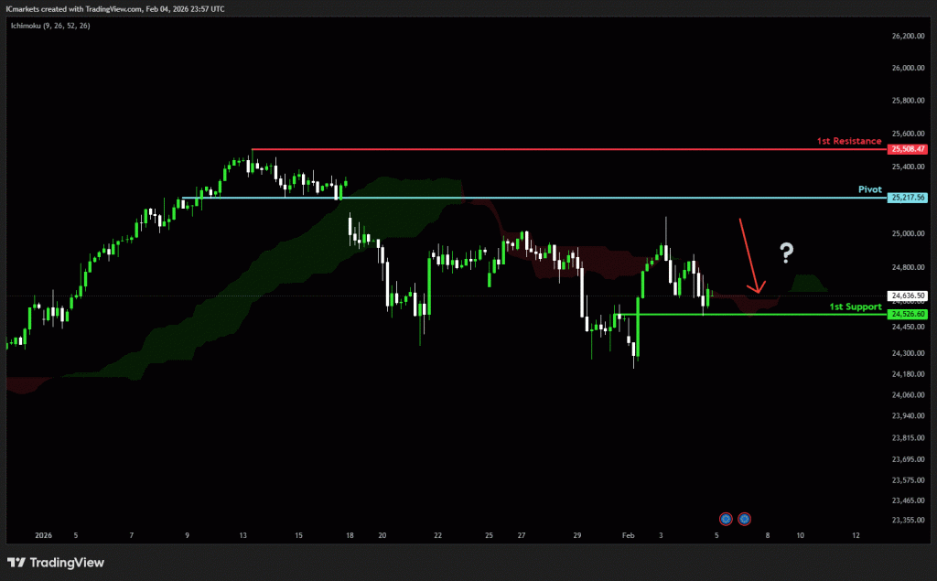Image resolution: width=937 pixels, height=581 pixels.
Task: Select the 'Pivot' text label
Action: [x=869, y=189]
